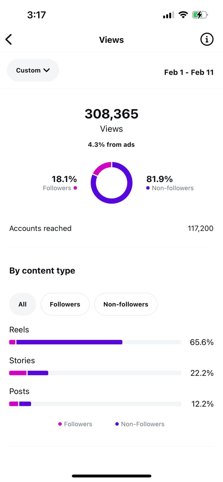Viewport: 223px width, 482px height.
Task: Tap the Feb 1 - Feb 11 date range
Action: (189, 72)
